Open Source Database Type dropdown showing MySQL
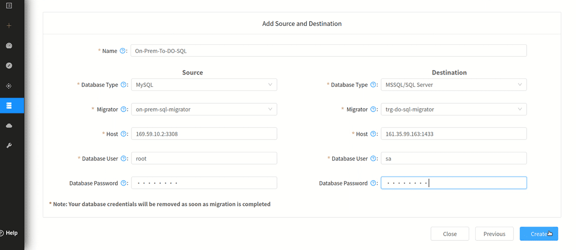Image resolution: width=576 pixels, height=250 pixels. (204, 85)
